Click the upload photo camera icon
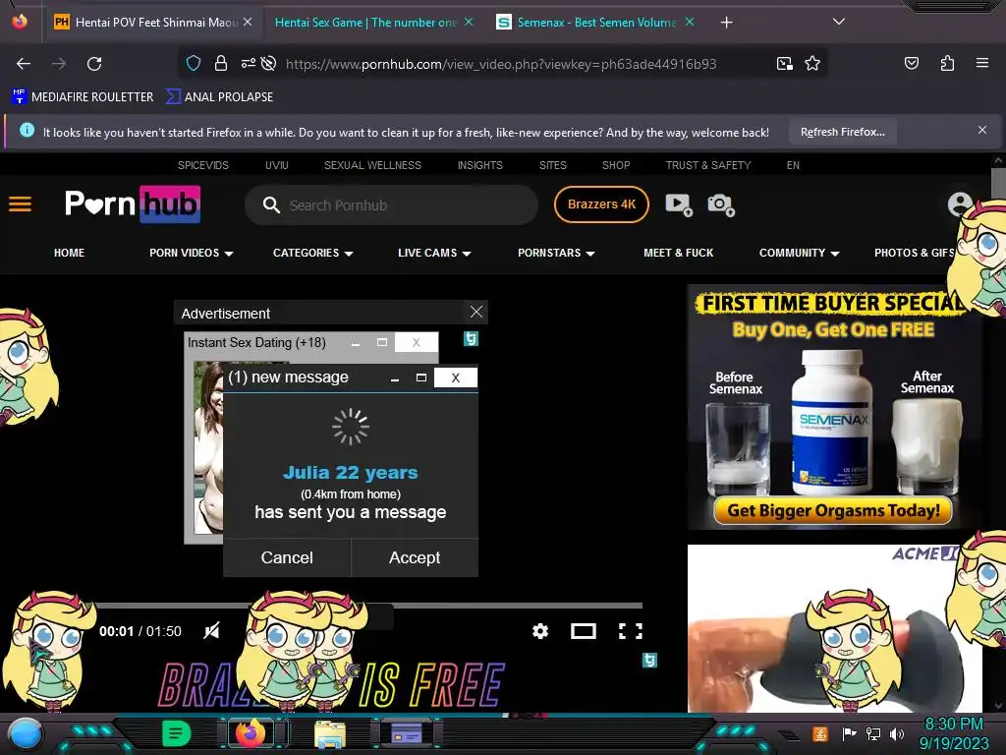1006x755 pixels. click(720, 204)
